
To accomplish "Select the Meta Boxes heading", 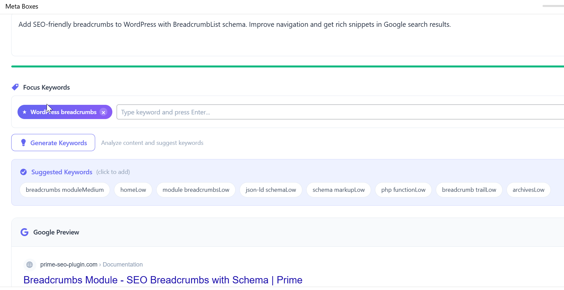I will tap(21, 6).
